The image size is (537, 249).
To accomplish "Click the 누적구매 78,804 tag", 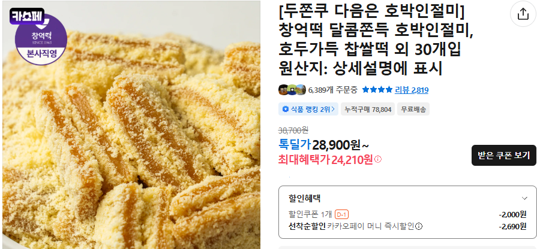I will 367,110.
